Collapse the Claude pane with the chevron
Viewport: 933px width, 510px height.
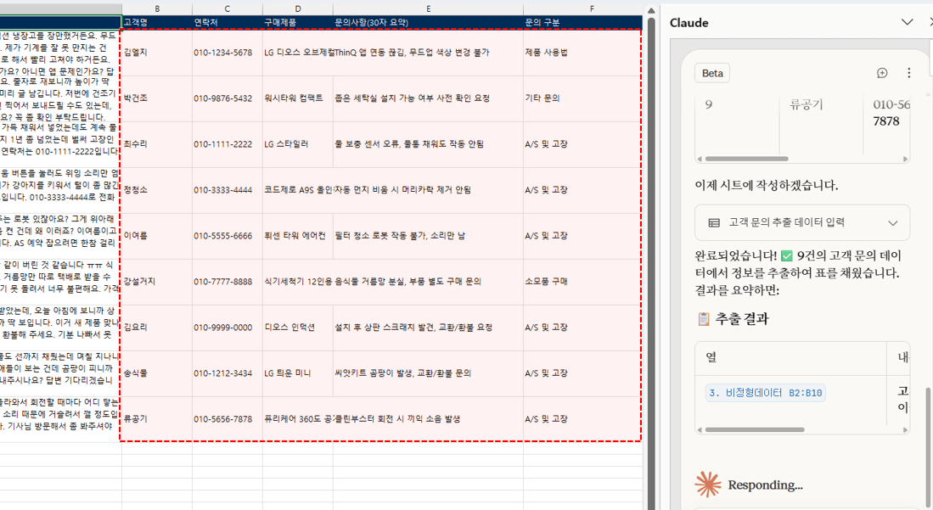coord(907,22)
